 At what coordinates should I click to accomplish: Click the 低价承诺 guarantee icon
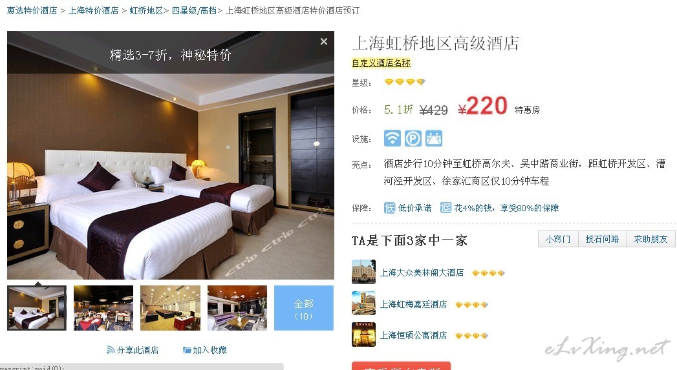point(389,208)
